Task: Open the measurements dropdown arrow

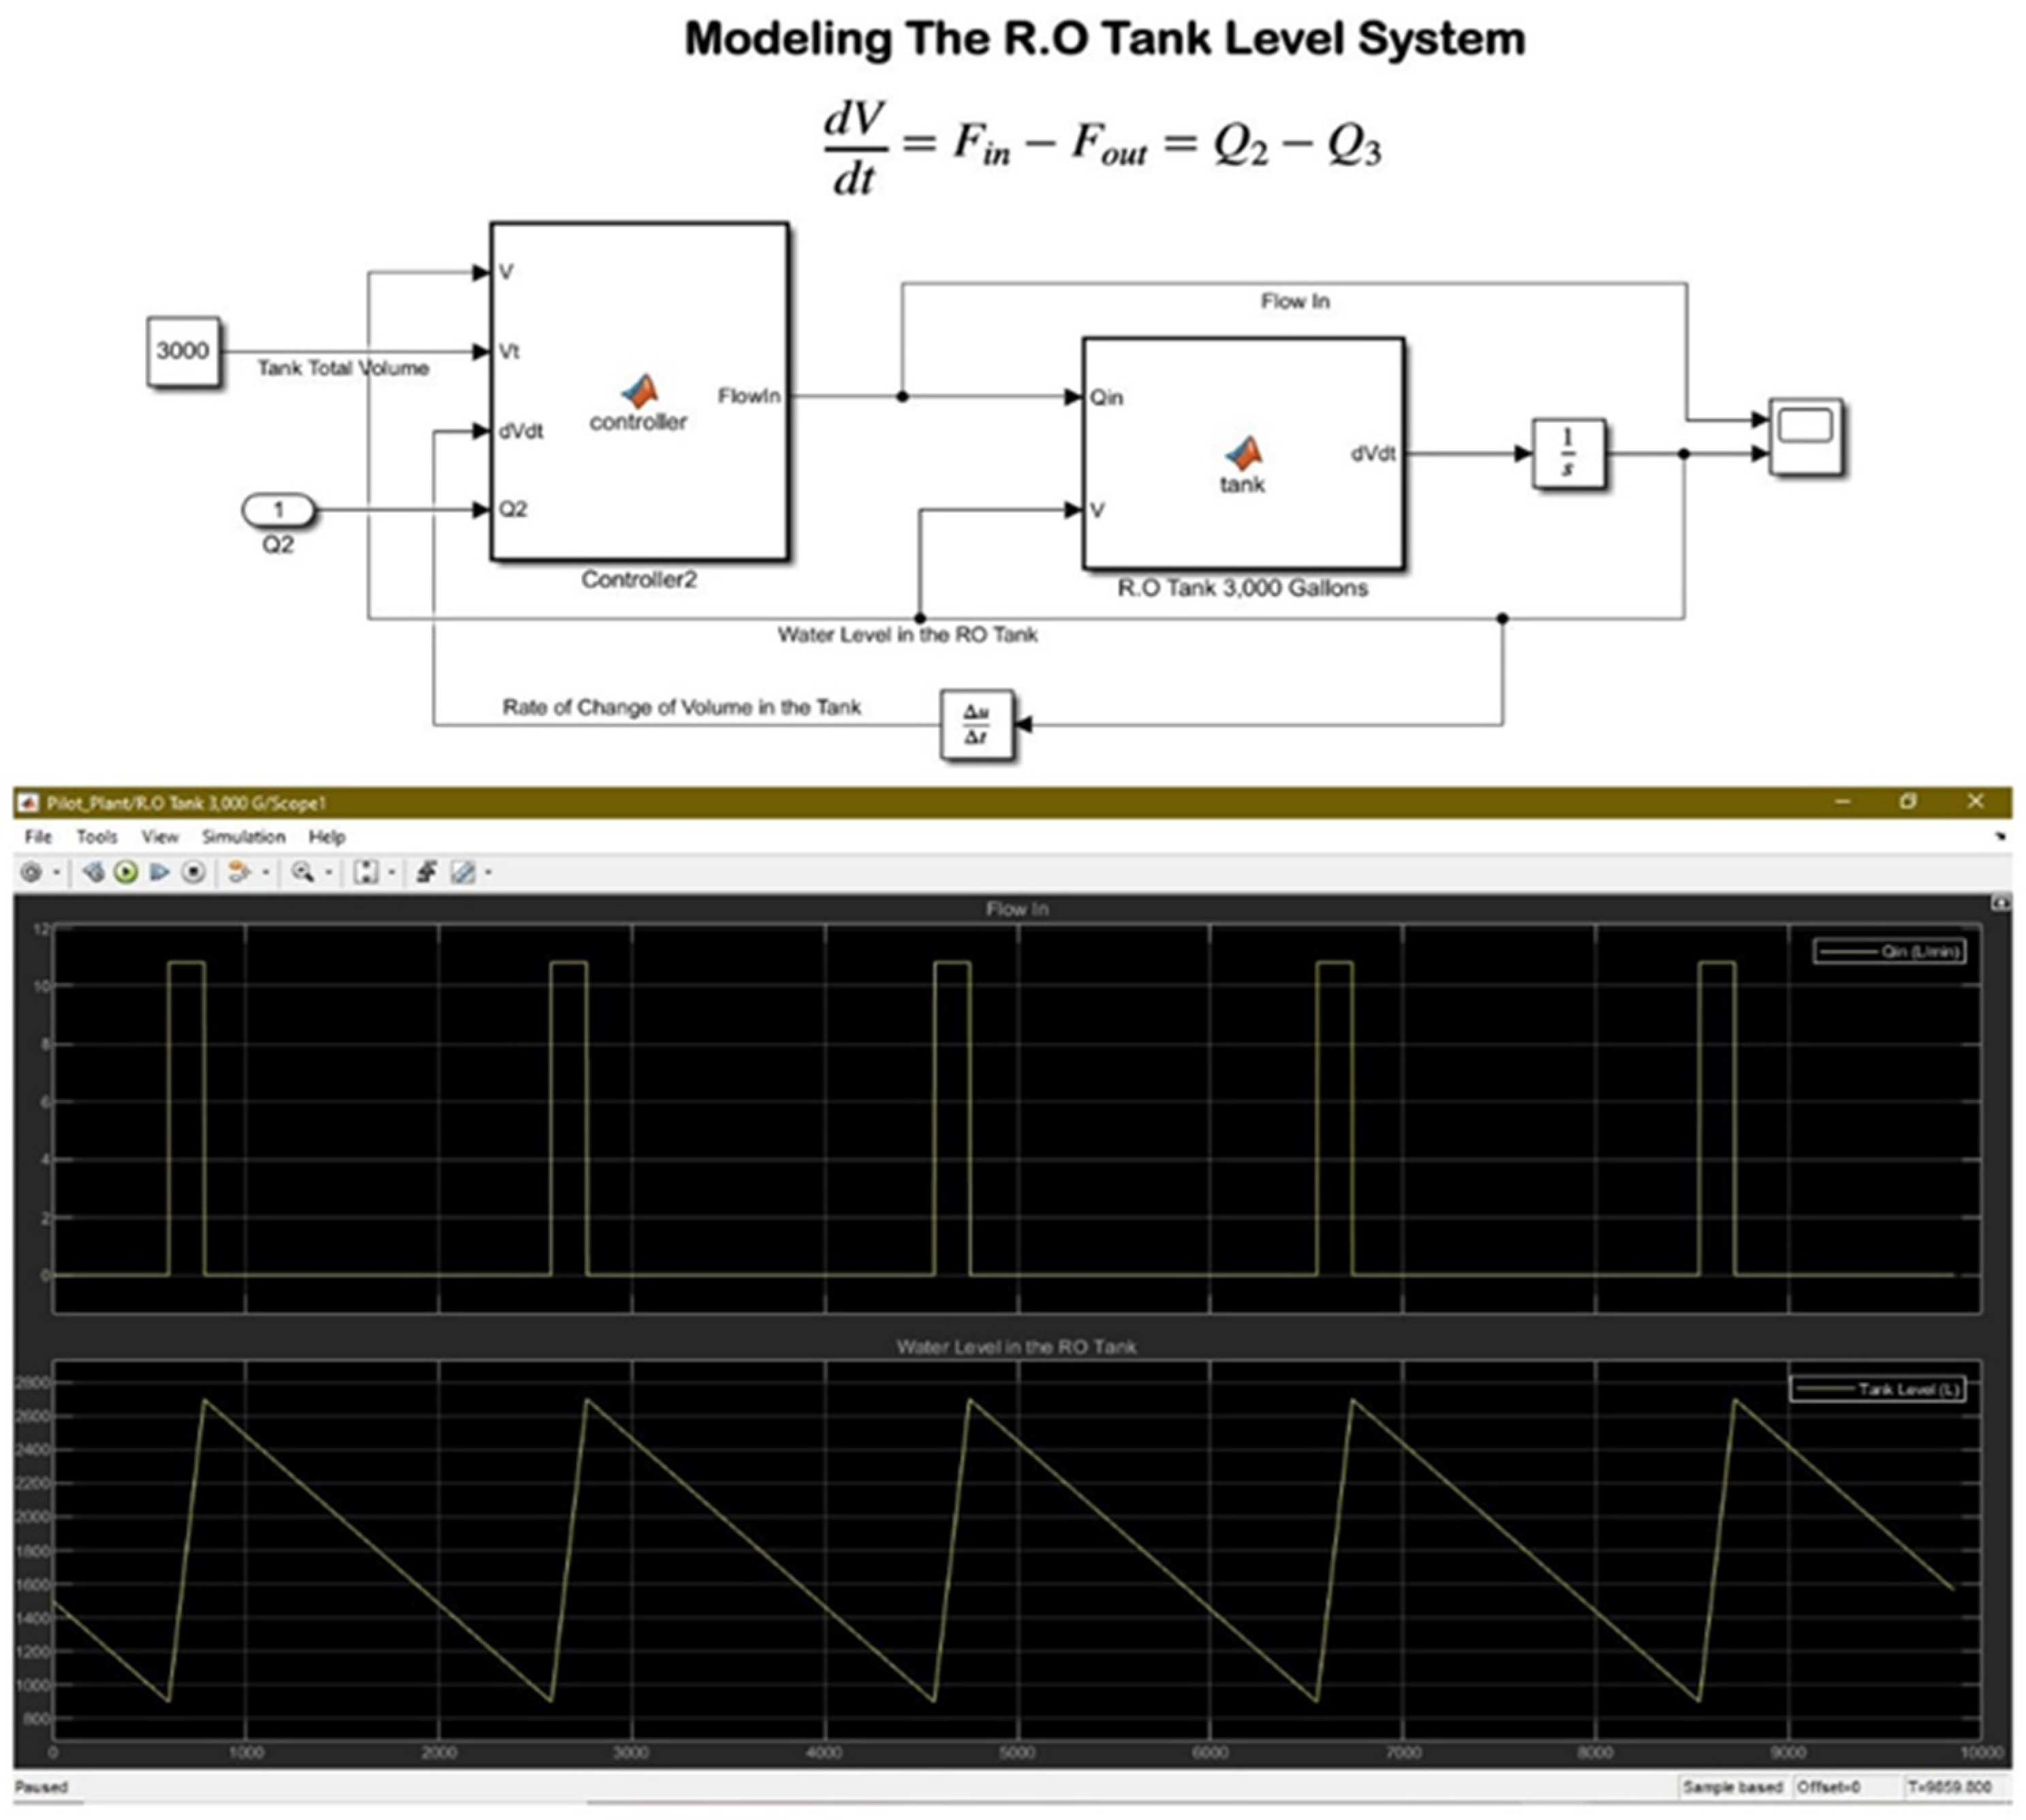Action: pos(489,873)
